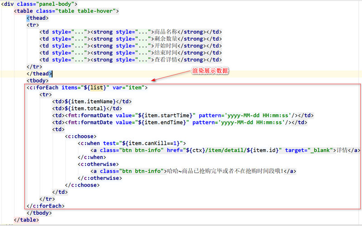362x226 pixels.
Task: Click the closing </tbody> tag
Action: tap(39, 213)
